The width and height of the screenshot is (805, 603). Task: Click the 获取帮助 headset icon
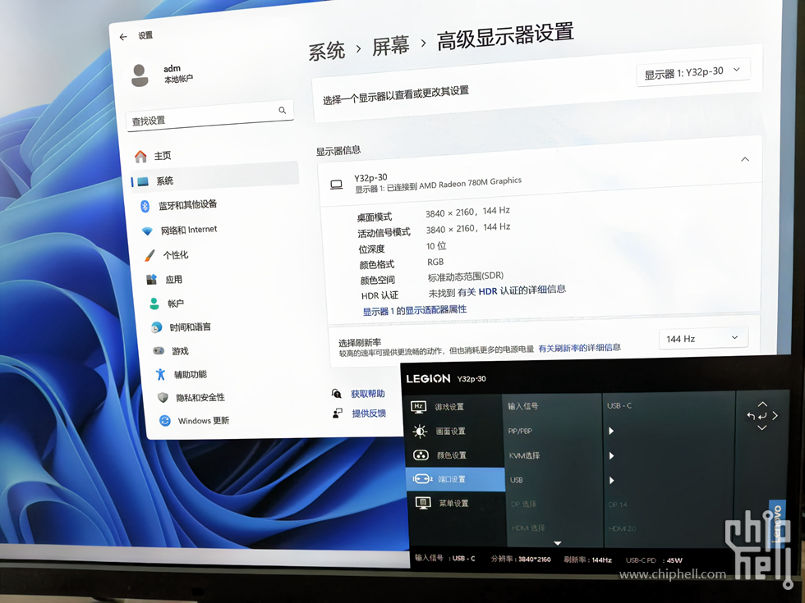[x=336, y=394]
